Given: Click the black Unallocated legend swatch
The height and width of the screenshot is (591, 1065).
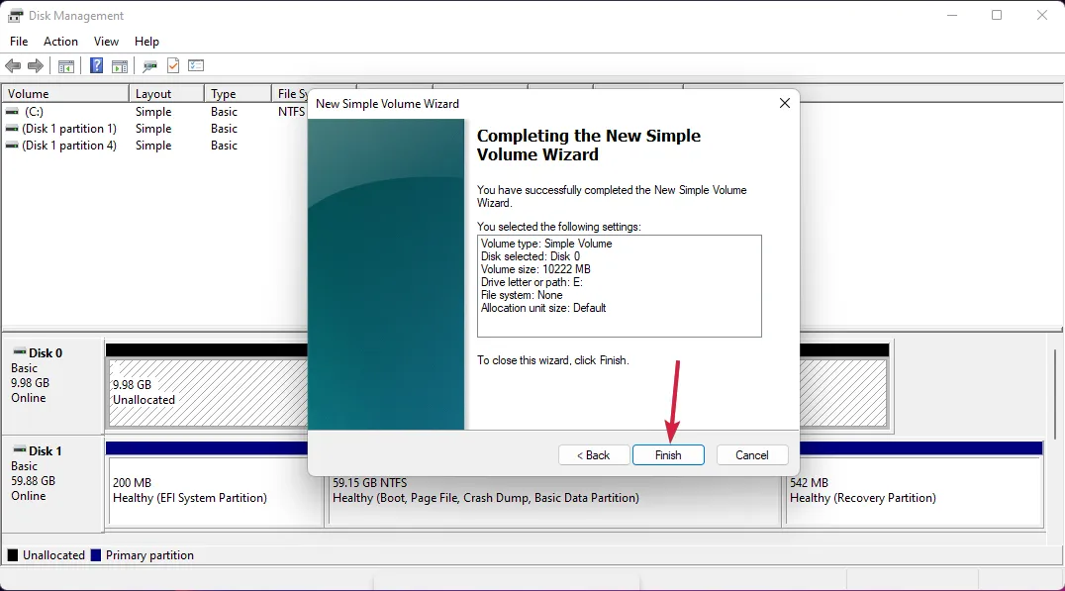Looking at the screenshot, I should tap(12, 555).
